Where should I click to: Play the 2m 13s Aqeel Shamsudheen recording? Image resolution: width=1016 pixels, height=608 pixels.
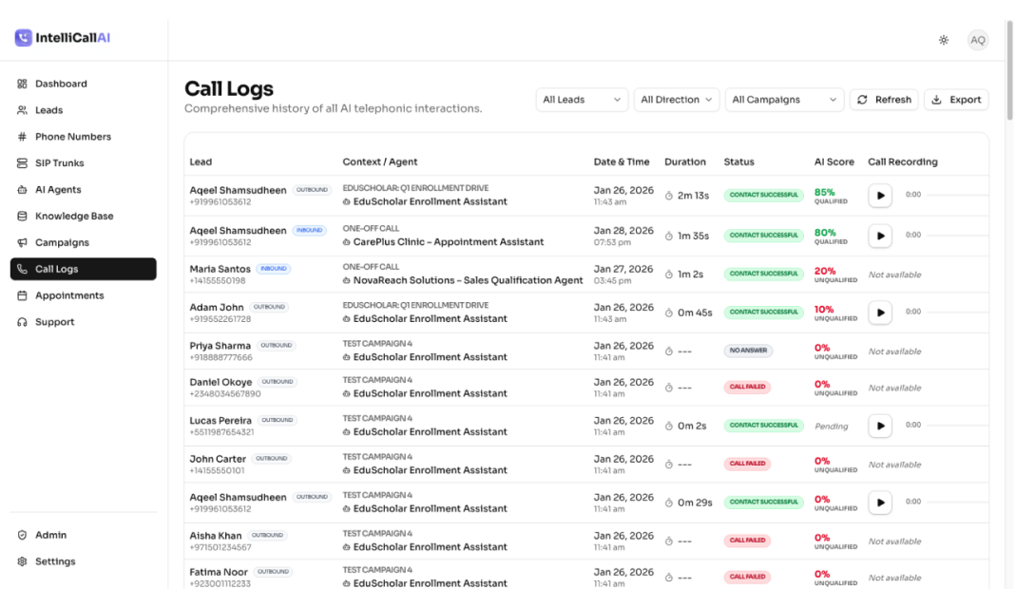880,196
